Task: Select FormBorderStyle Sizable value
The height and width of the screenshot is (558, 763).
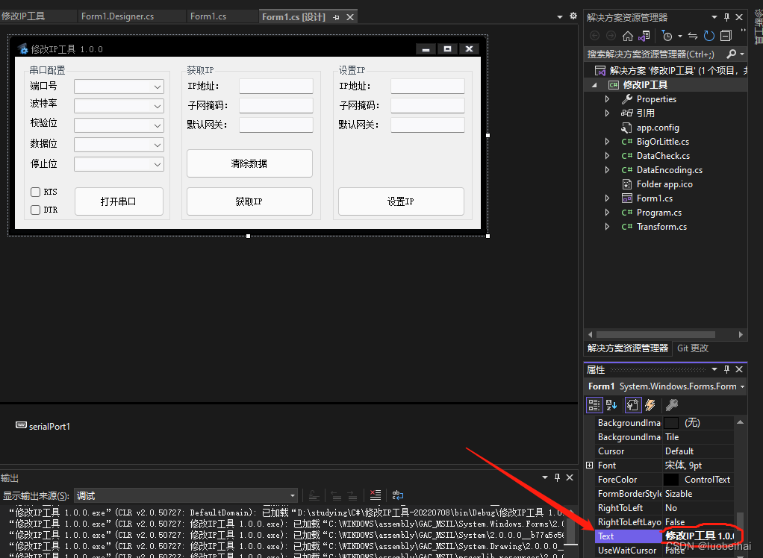Action: tap(698, 493)
